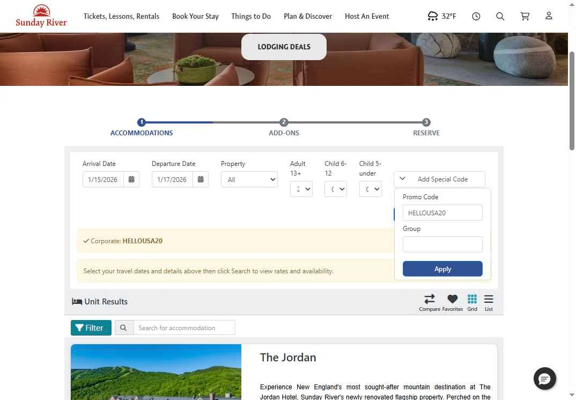Click the Search for accommodation field
This screenshot has width=576, height=400.
184,328
